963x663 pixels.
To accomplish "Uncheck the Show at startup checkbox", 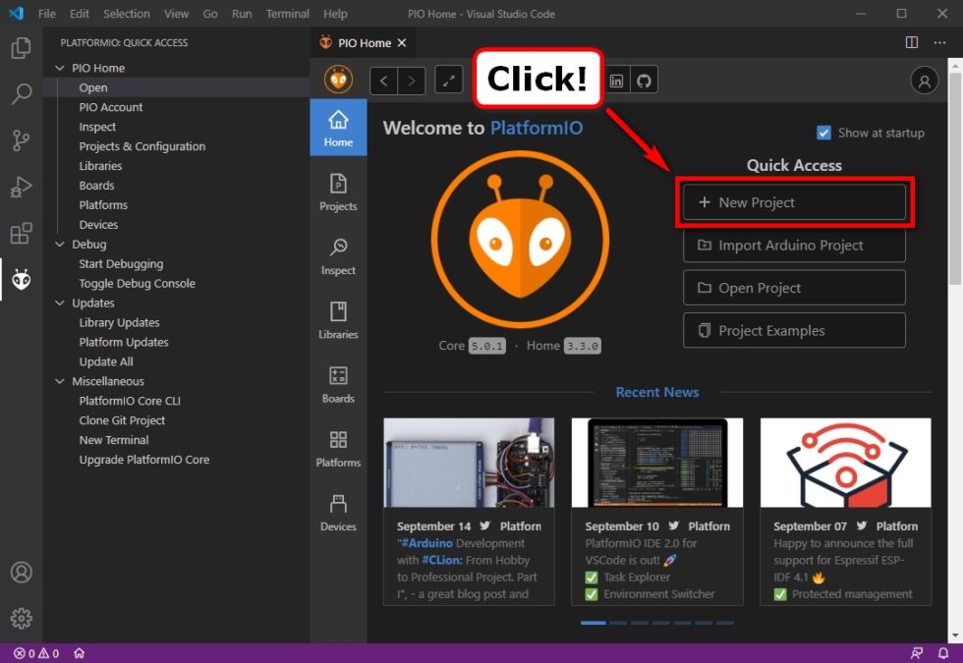I will [823, 133].
